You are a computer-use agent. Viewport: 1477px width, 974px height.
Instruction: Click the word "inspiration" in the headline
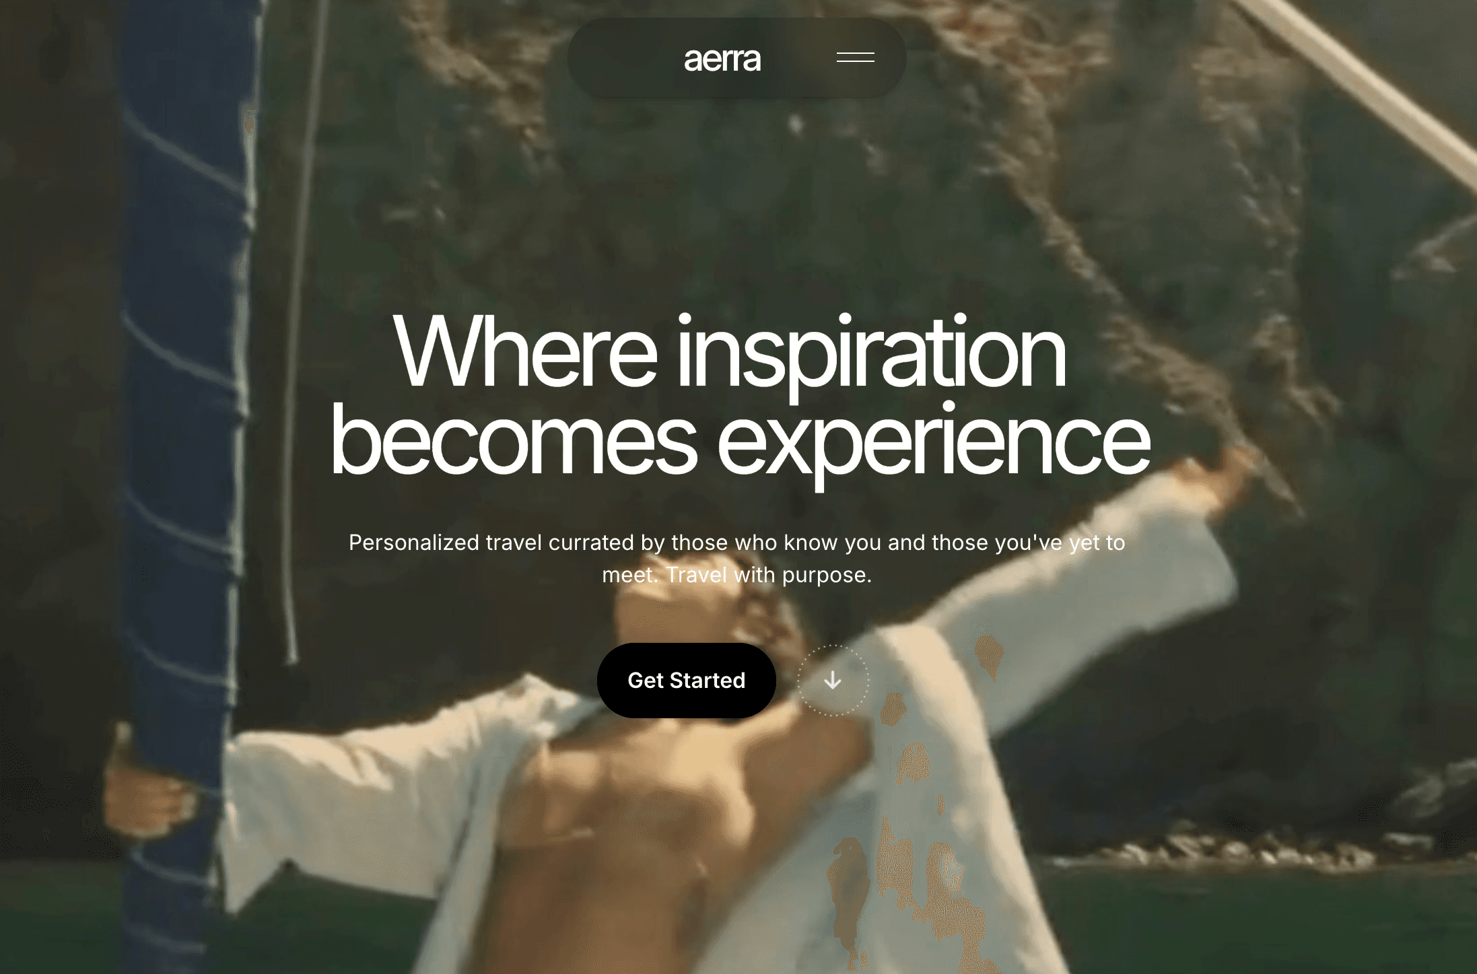click(x=872, y=357)
